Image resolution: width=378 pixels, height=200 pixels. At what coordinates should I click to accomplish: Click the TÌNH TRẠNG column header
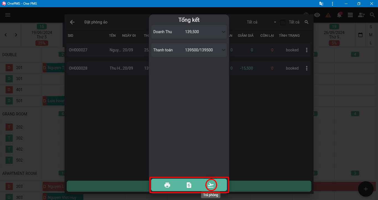point(289,36)
